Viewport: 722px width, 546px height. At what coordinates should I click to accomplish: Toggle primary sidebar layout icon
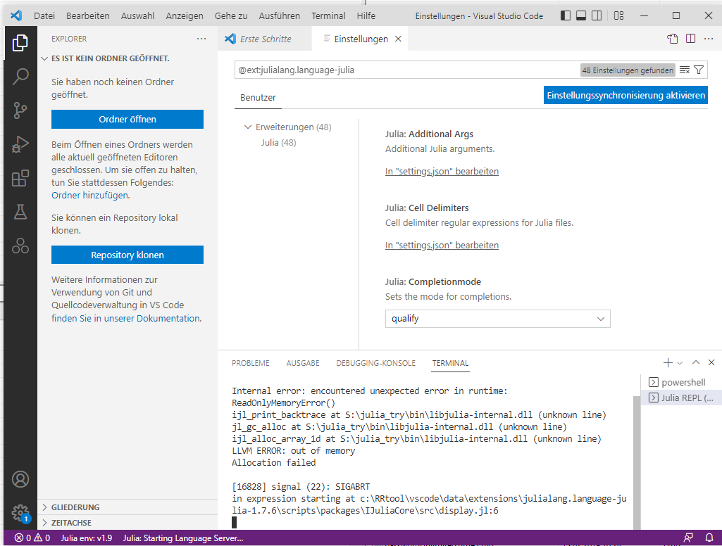[x=566, y=15]
